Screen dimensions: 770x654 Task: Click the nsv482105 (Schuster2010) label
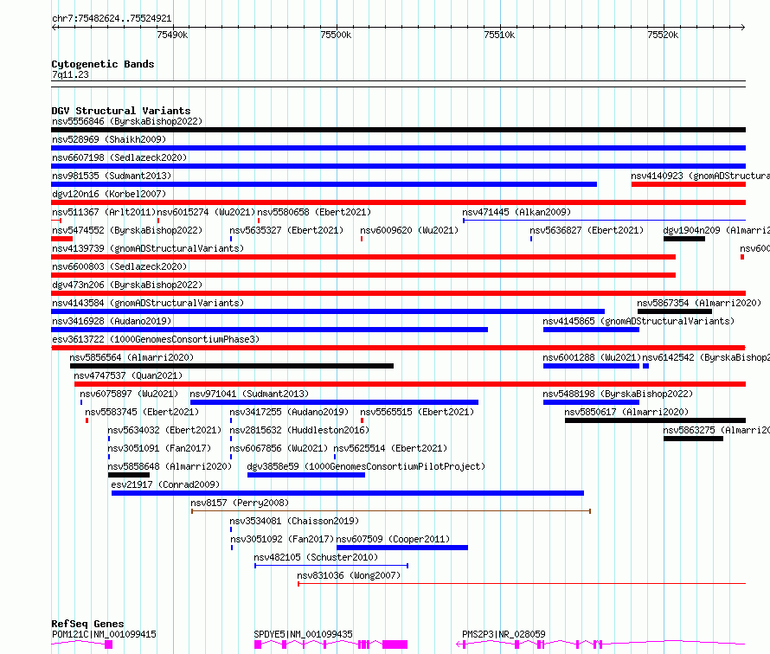click(x=316, y=557)
